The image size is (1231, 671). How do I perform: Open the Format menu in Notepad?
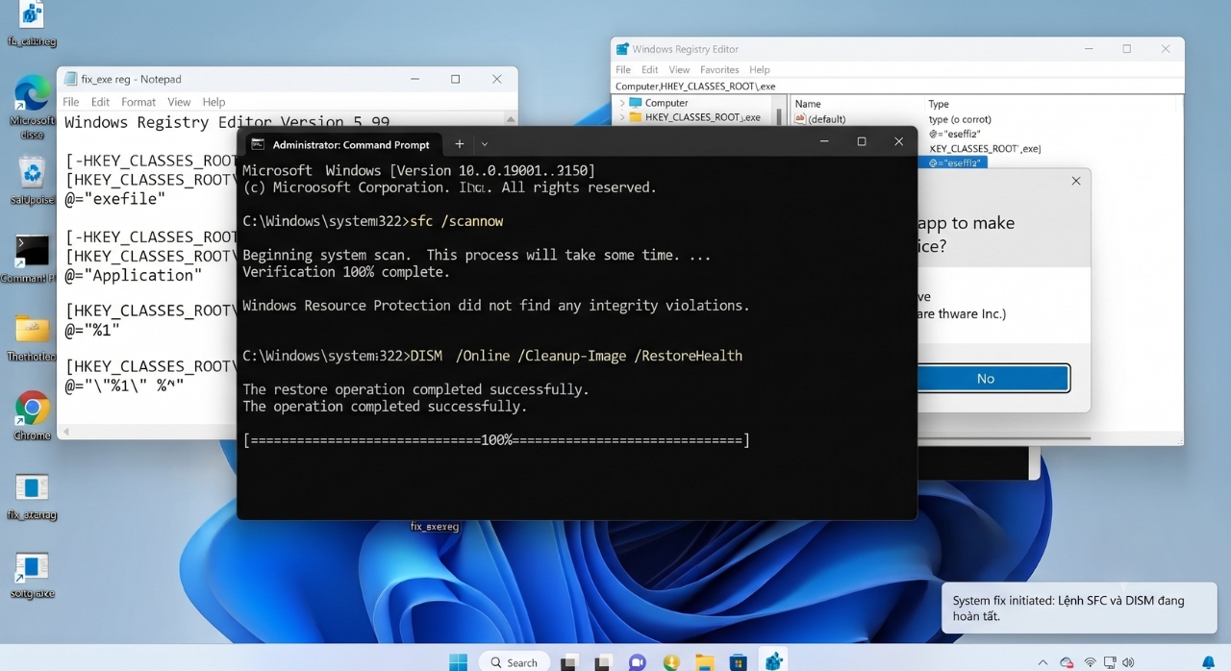click(x=138, y=102)
